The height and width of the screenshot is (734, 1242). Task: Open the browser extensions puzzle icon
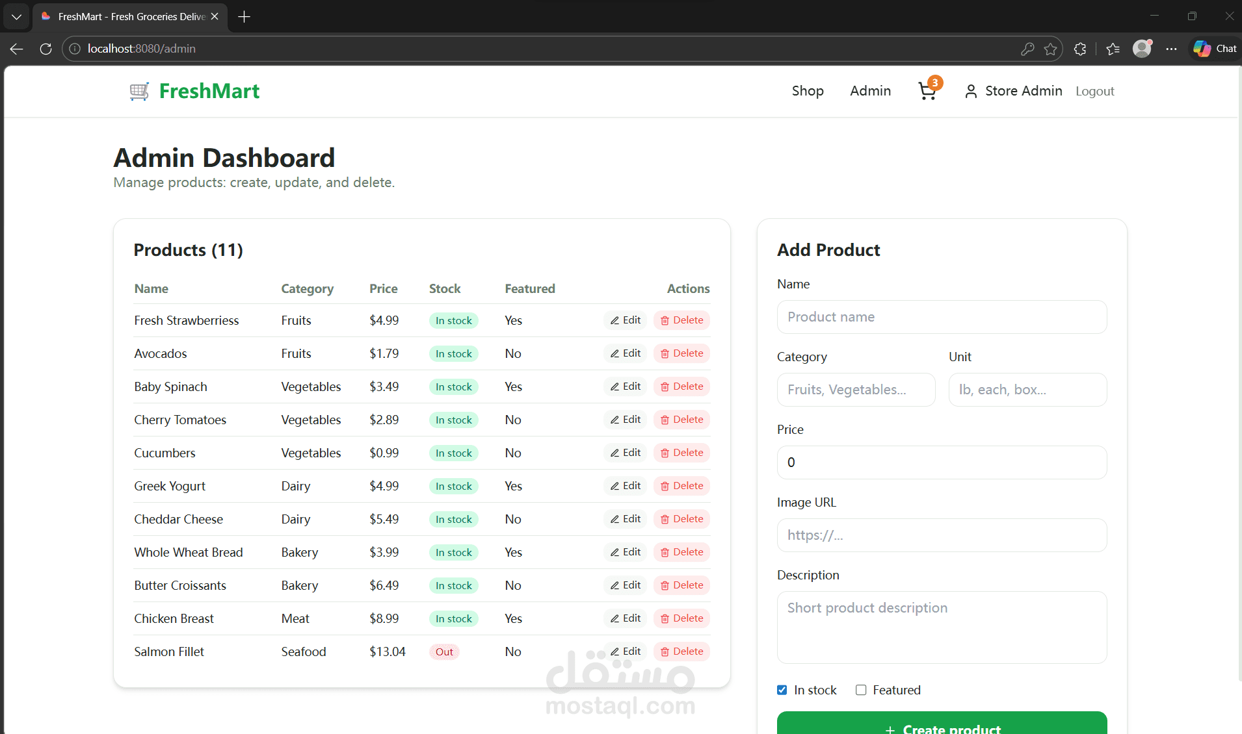1080,49
